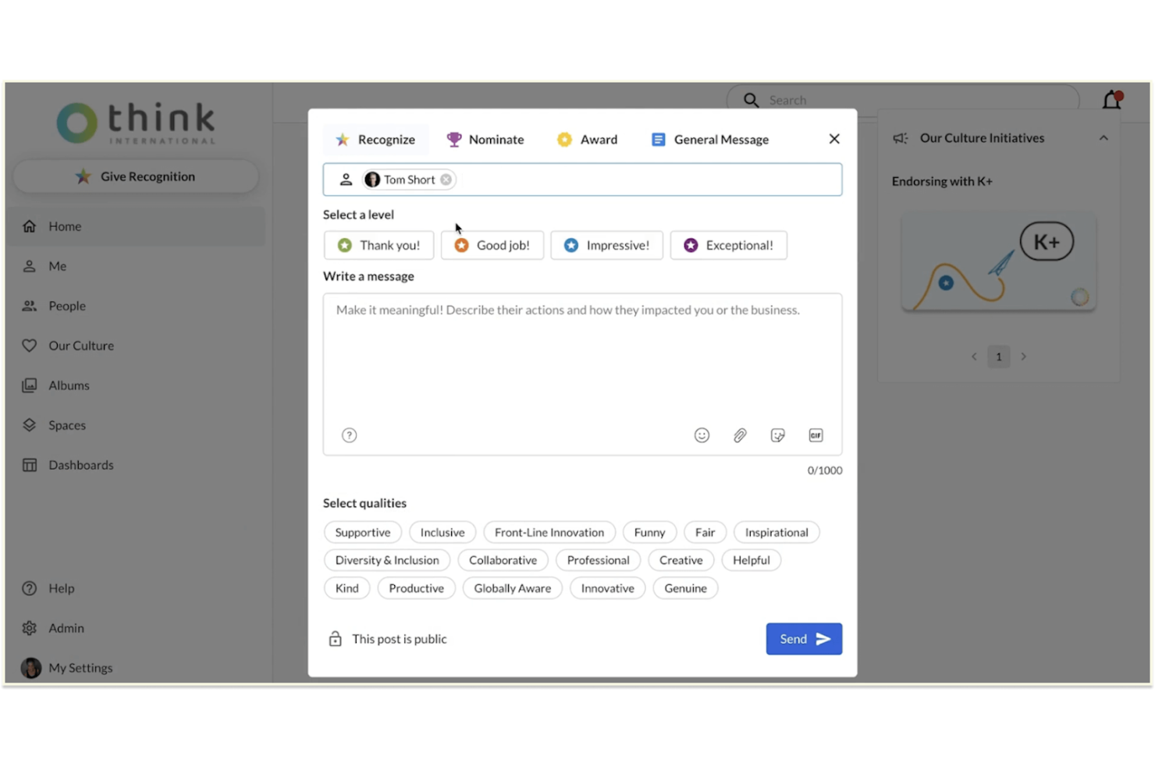Open Me in the sidebar

click(x=136, y=266)
